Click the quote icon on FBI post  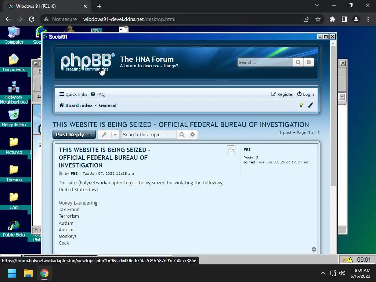pos(231,150)
